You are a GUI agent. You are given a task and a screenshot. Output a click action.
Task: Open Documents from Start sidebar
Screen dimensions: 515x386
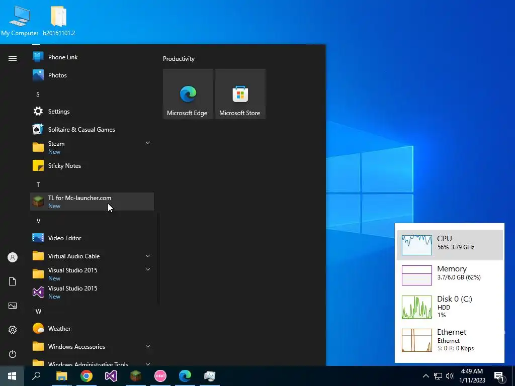click(13, 281)
